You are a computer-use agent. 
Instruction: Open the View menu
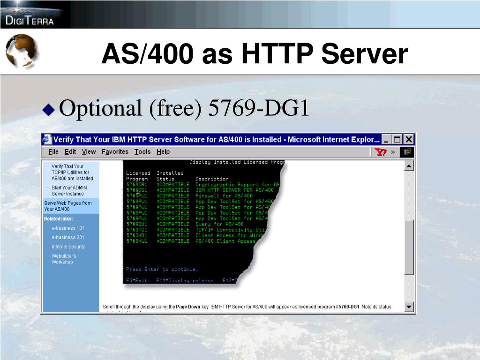pyautogui.click(x=89, y=152)
